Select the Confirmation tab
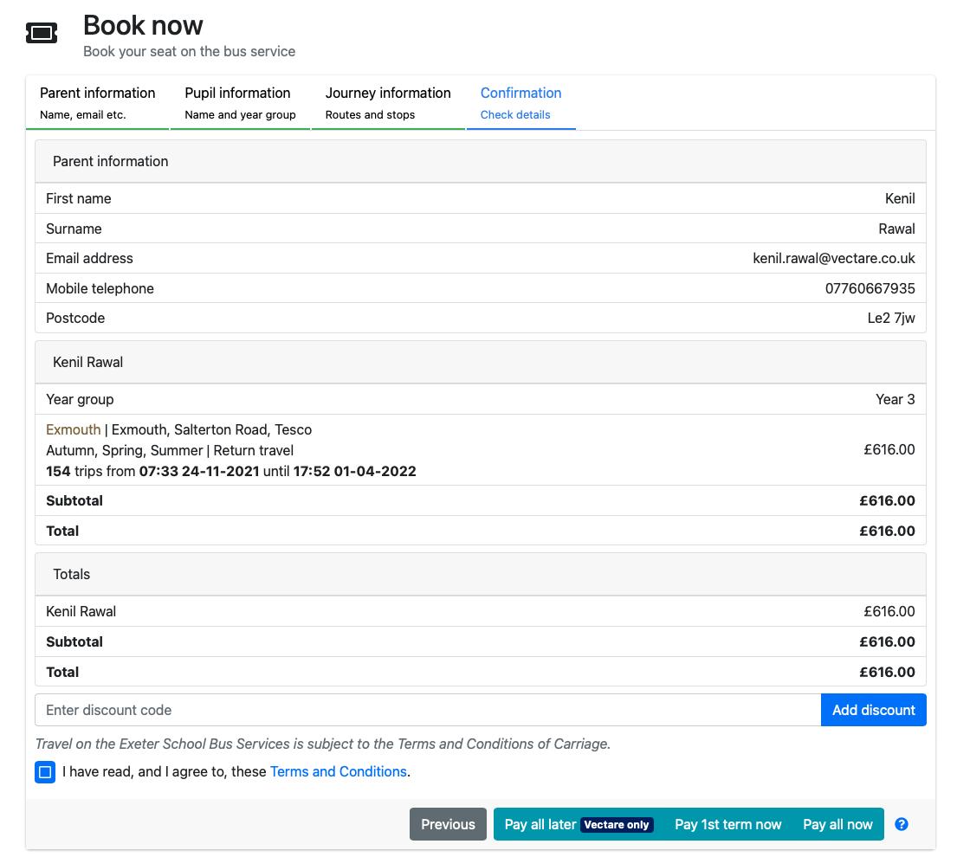 coord(521,102)
